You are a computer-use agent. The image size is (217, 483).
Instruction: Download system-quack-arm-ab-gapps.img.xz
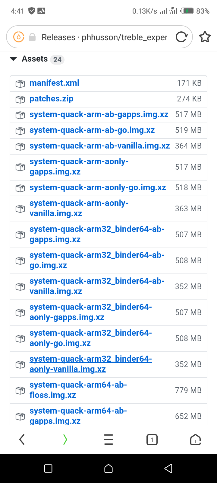(99, 114)
